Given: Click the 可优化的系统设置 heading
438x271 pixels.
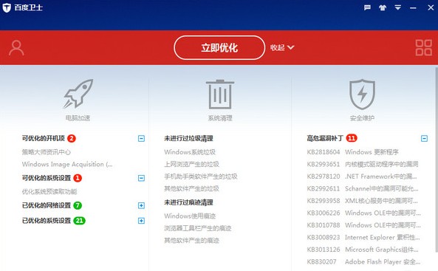Looking at the screenshot, I should [x=47, y=178].
